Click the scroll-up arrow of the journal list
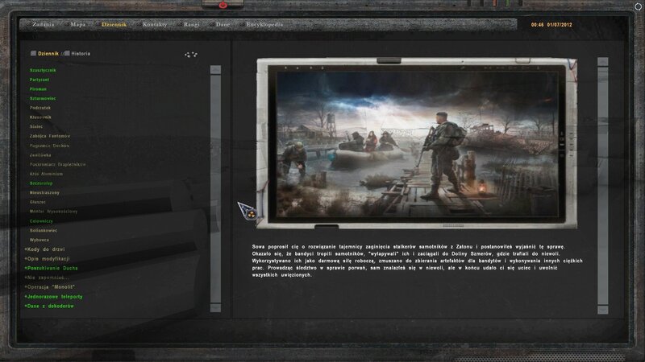Viewport: 645px width, 362px height. click(214, 70)
